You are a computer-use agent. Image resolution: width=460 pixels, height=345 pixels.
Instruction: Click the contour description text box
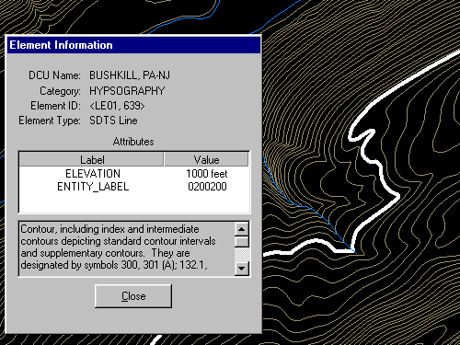coord(127,248)
